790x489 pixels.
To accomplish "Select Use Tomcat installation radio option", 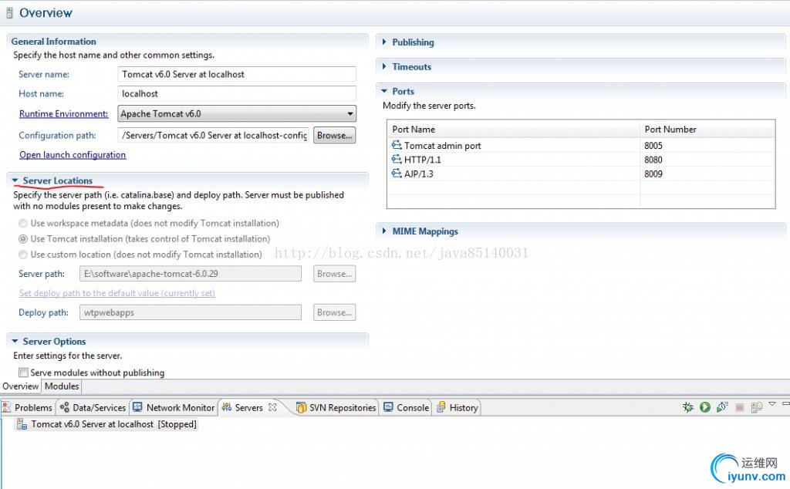I will point(22,238).
